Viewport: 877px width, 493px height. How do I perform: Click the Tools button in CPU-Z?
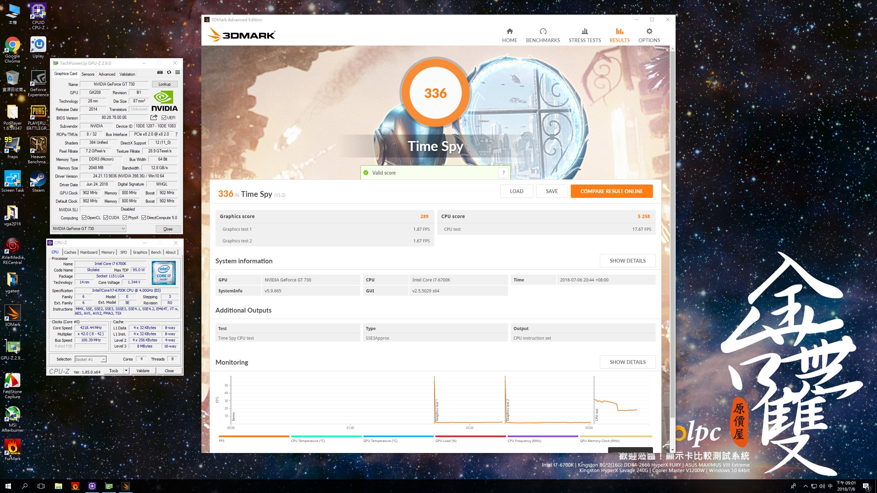pos(114,371)
